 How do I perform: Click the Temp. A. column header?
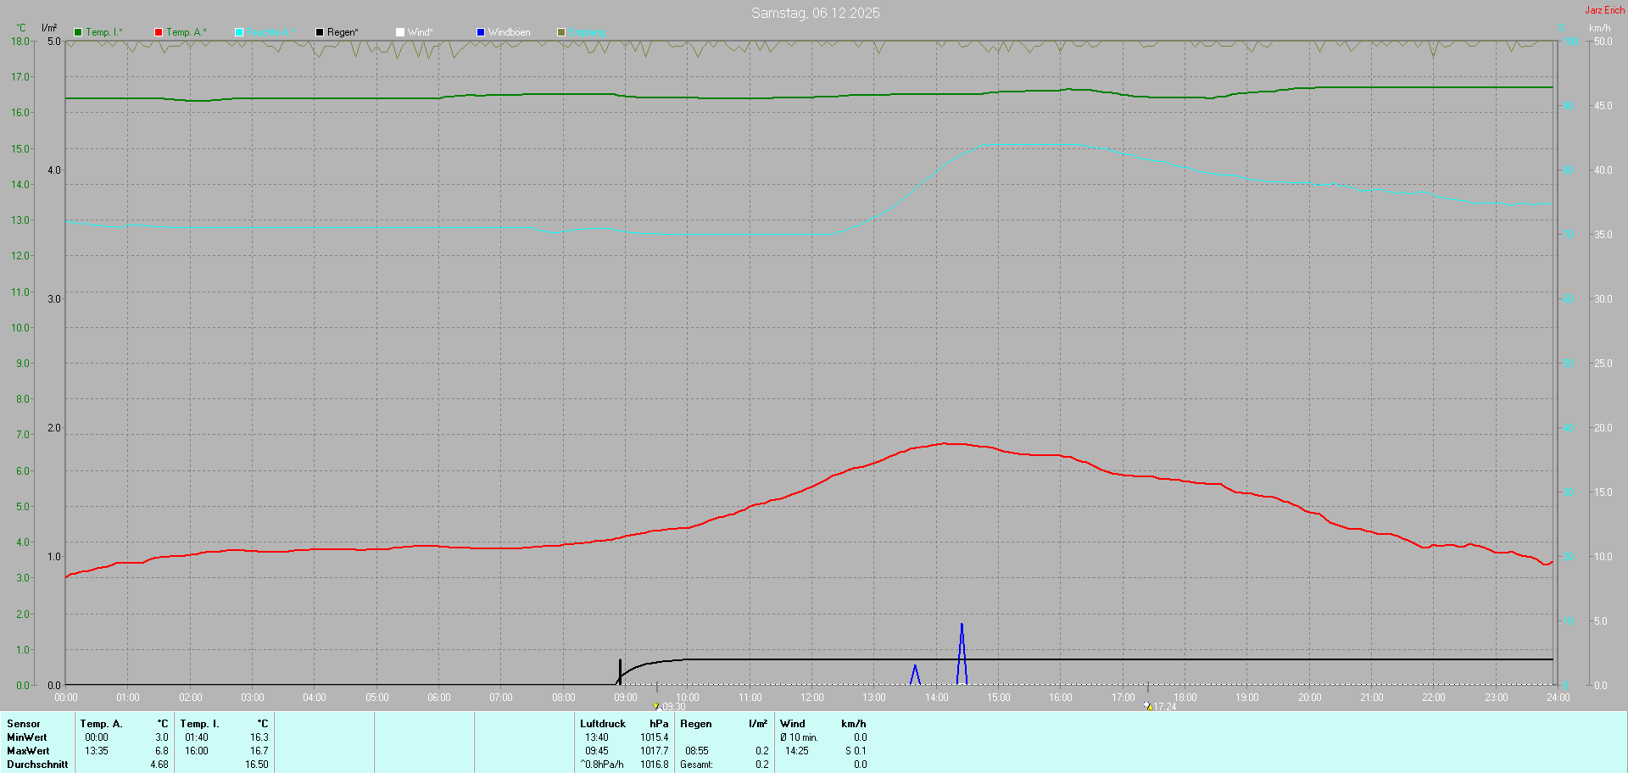tap(101, 724)
